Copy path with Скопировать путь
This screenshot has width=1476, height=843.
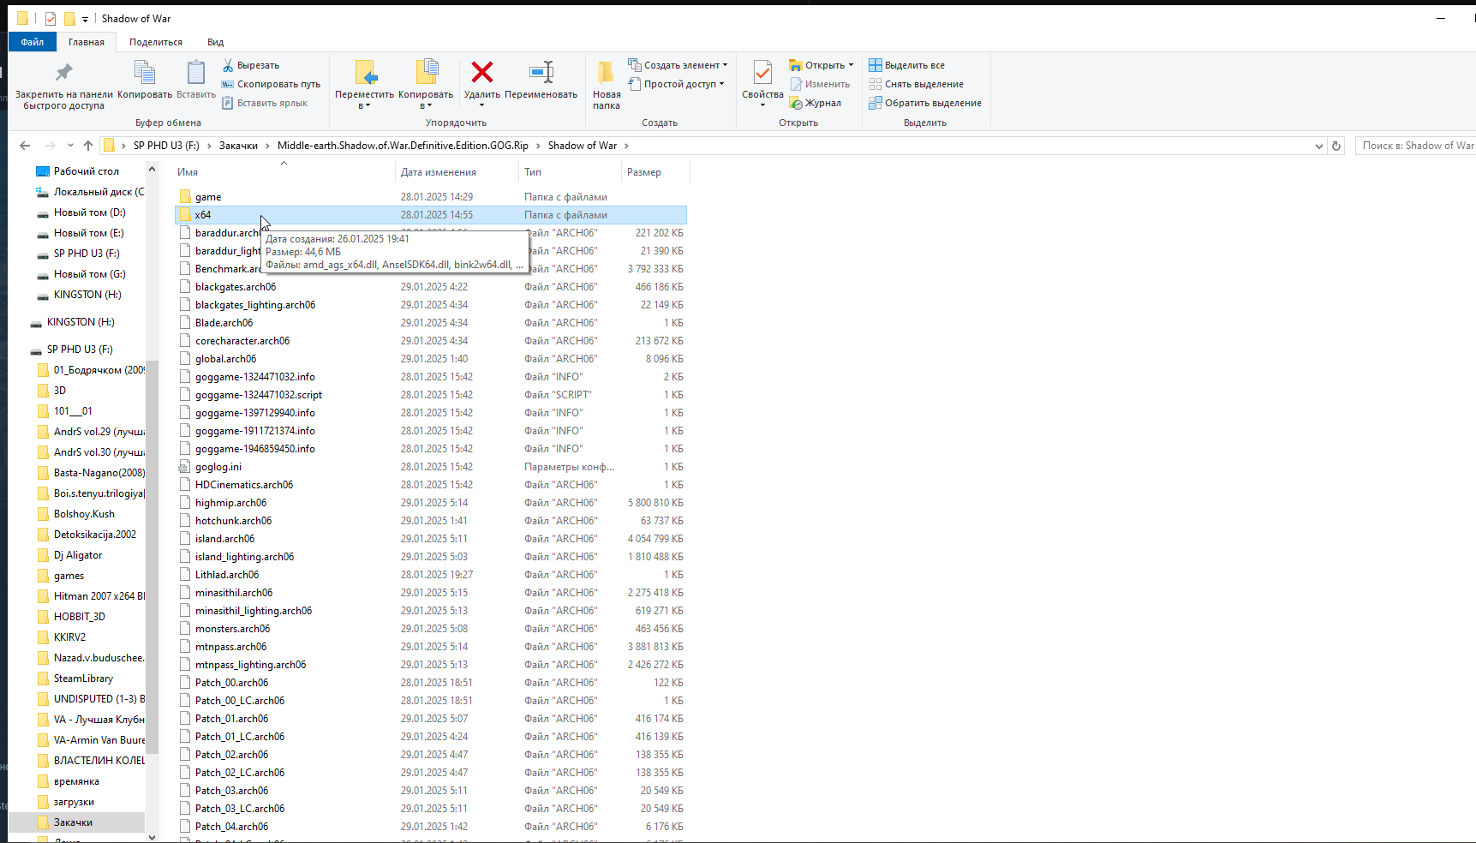pyautogui.click(x=271, y=84)
